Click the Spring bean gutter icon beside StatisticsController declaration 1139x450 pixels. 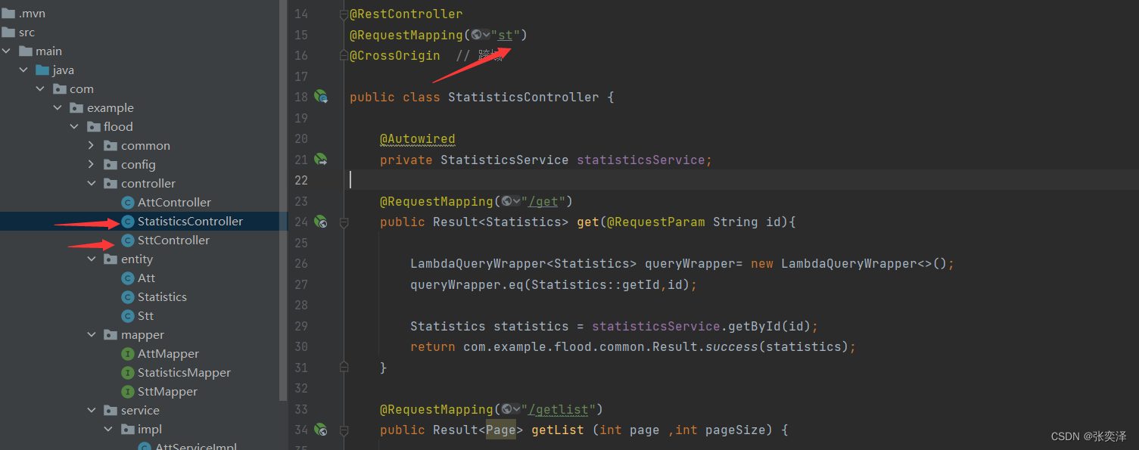pos(321,97)
